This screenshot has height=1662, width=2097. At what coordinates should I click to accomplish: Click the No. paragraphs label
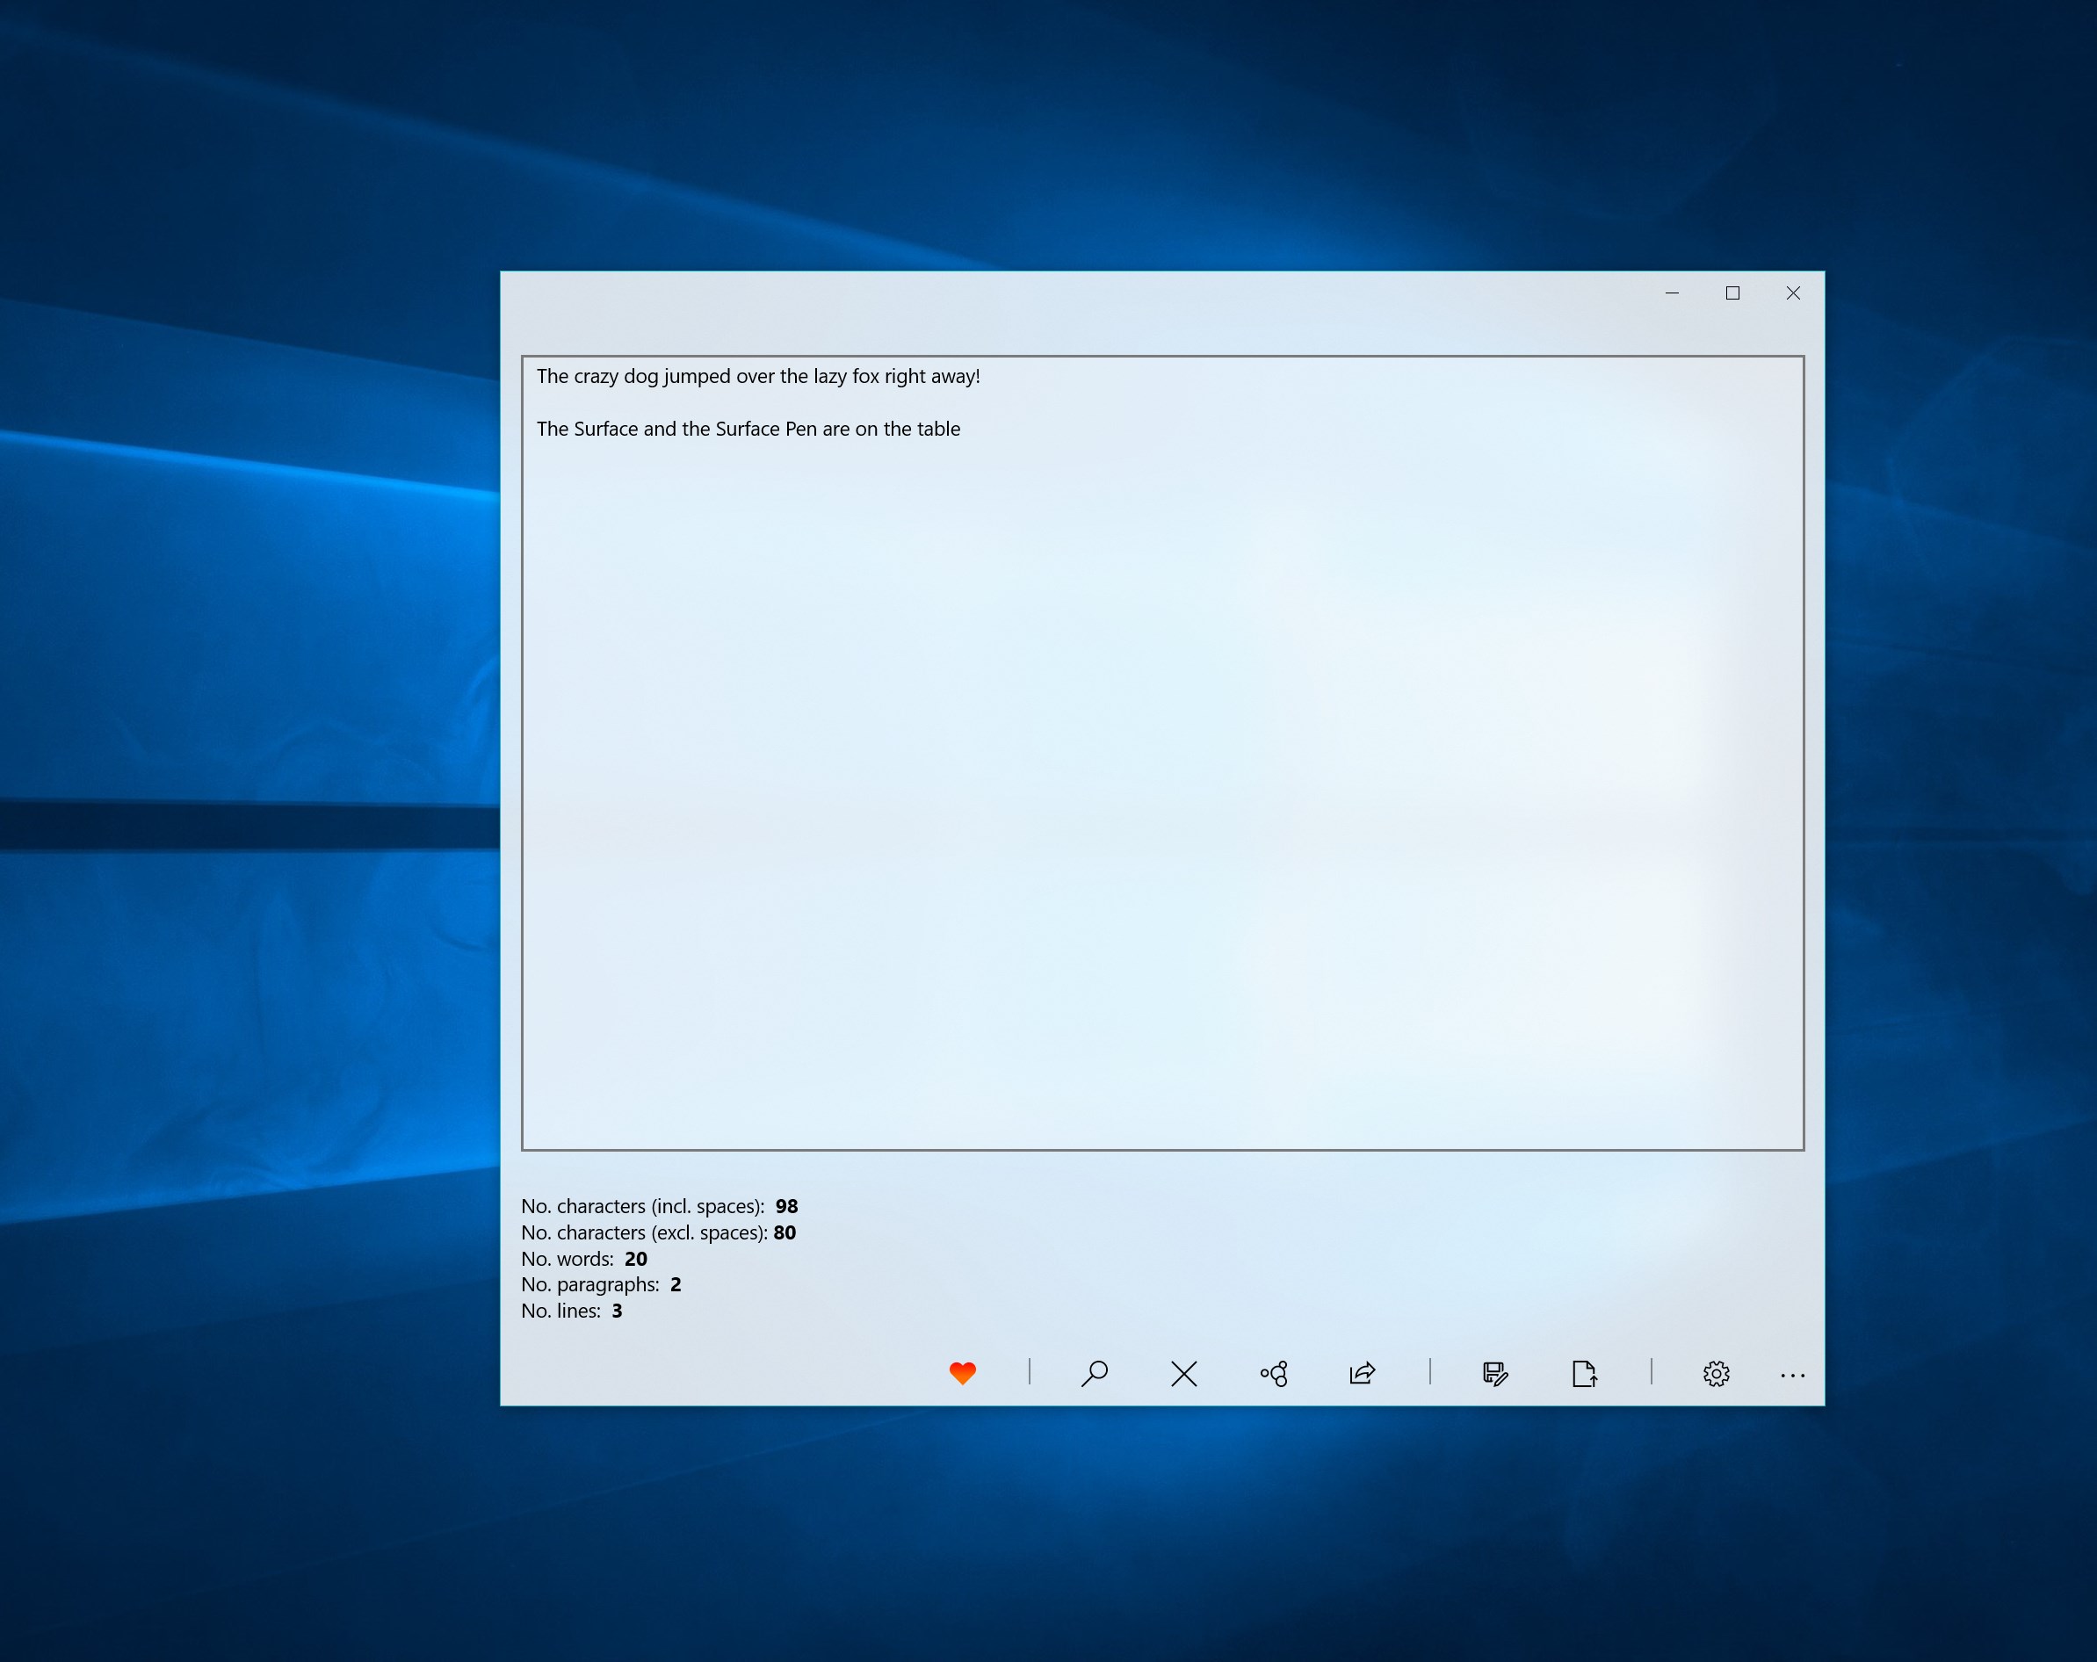(589, 1284)
